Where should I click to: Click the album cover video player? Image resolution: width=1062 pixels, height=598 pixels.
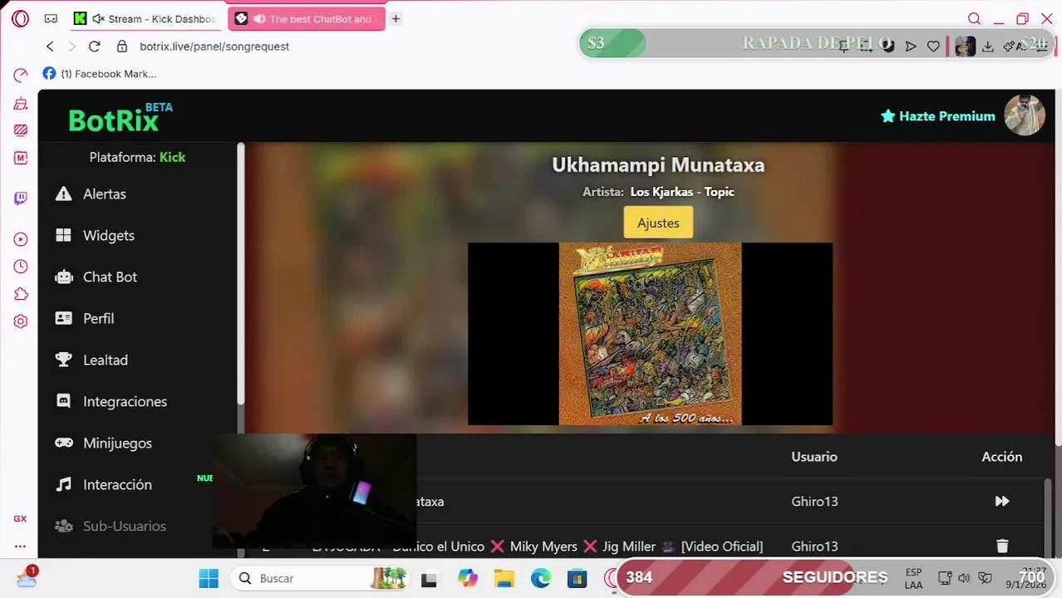click(x=650, y=334)
